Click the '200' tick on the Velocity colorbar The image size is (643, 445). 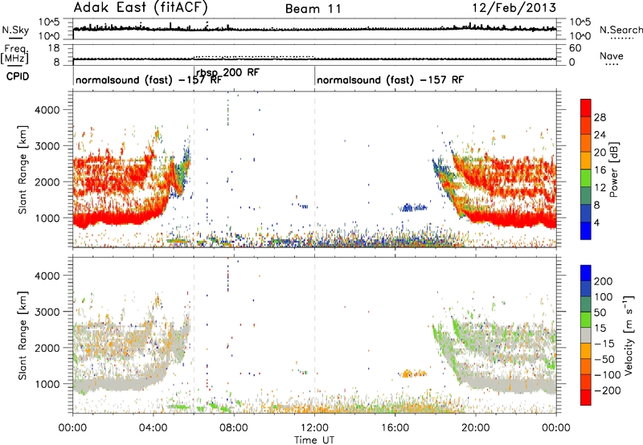tap(603, 281)
